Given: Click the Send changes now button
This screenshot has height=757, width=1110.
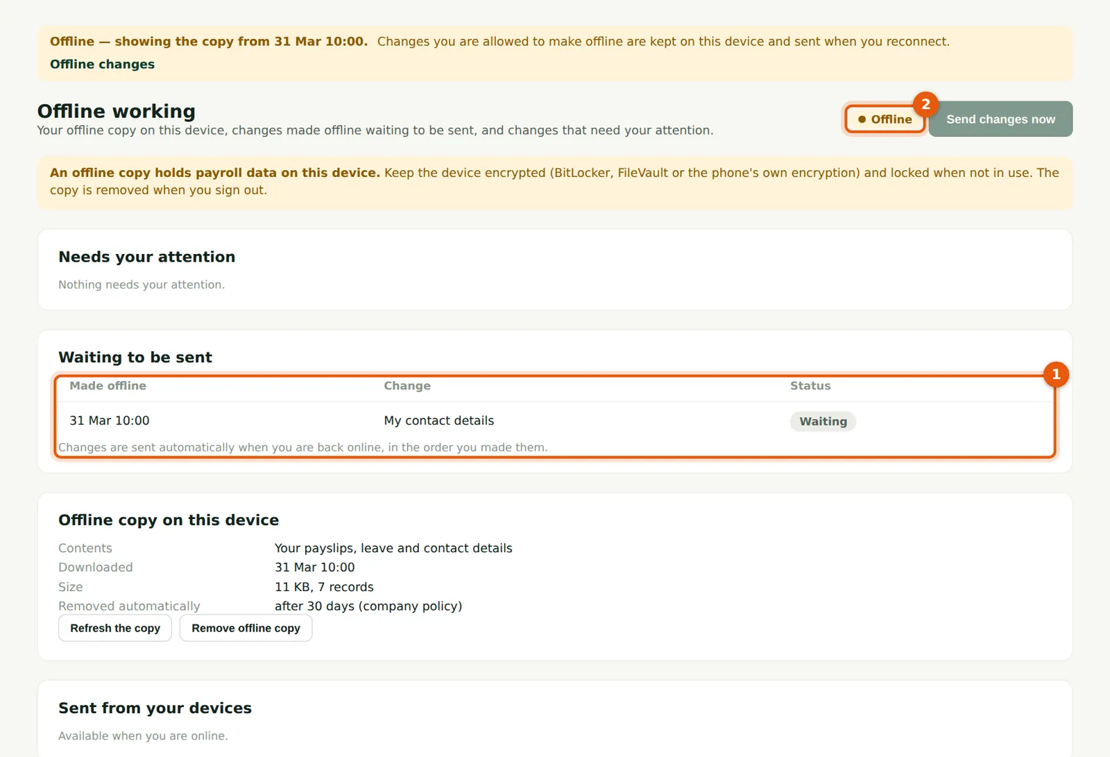Looking at the screenshot, I should pos(1000,119).
